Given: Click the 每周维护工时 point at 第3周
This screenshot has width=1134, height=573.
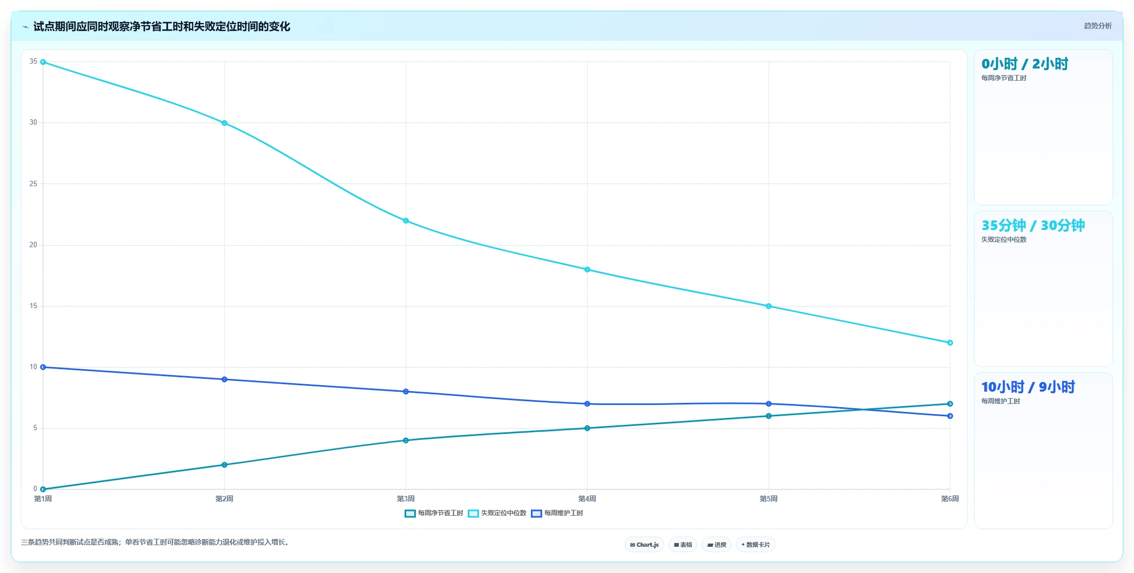Looking at the screenshot, I should pyautogui.click(x=406, y=392).
